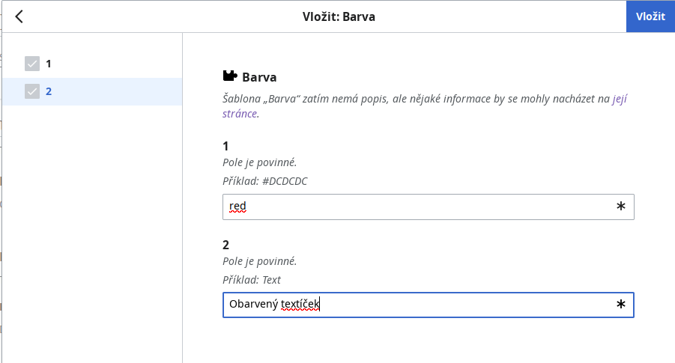
Task: Select parameter 1 in the sidebar
Action: (92, 64)
